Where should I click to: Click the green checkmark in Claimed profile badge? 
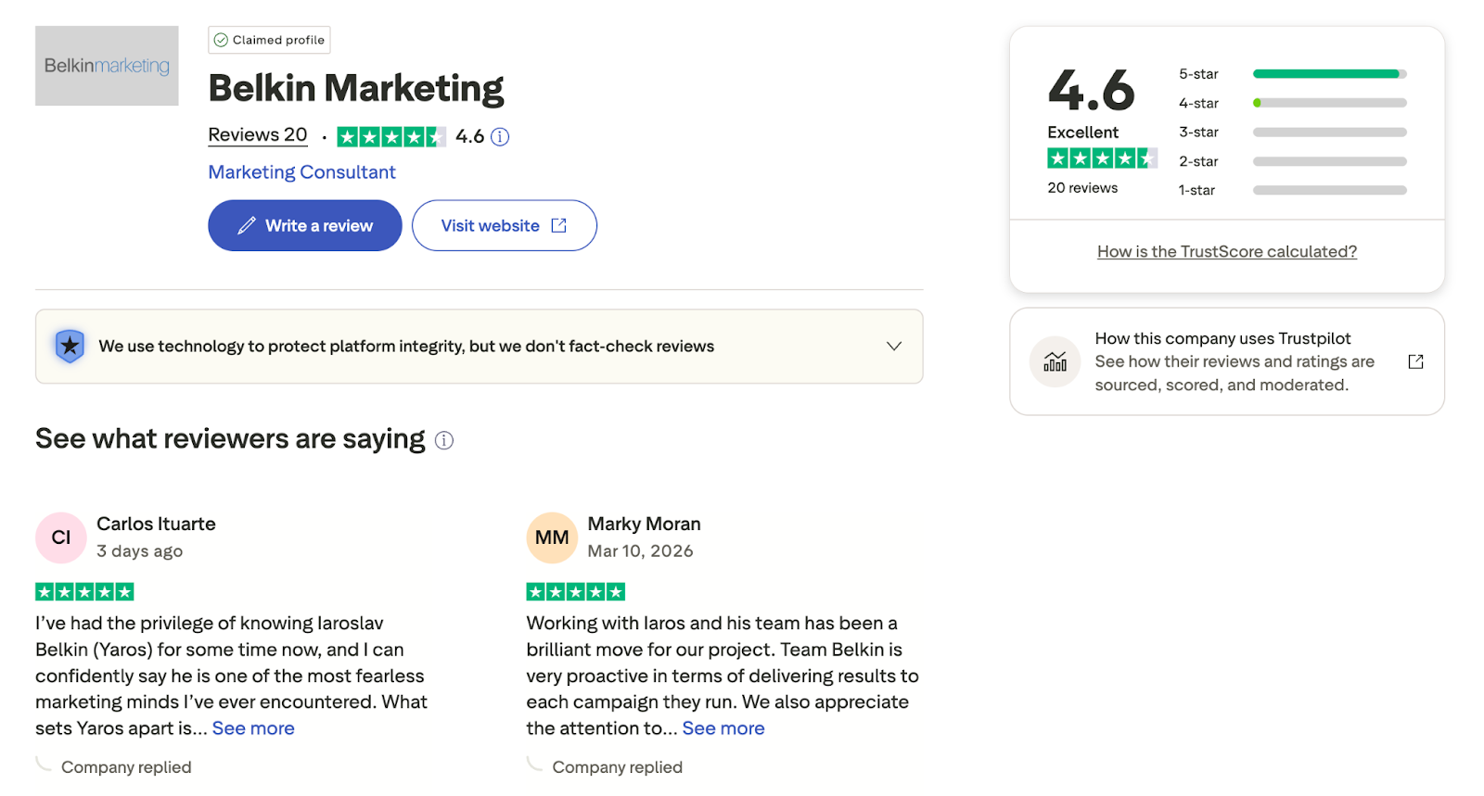point(221,40)
